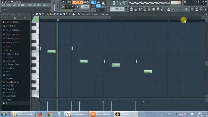Toggle loop recording
The height and width of the screenshot is (117, 208).
pos(86,2)
